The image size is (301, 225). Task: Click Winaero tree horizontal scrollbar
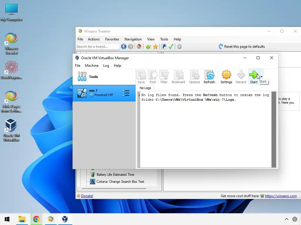114,189
